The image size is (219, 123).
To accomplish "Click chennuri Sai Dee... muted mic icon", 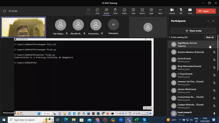I will tap(214, 83).
